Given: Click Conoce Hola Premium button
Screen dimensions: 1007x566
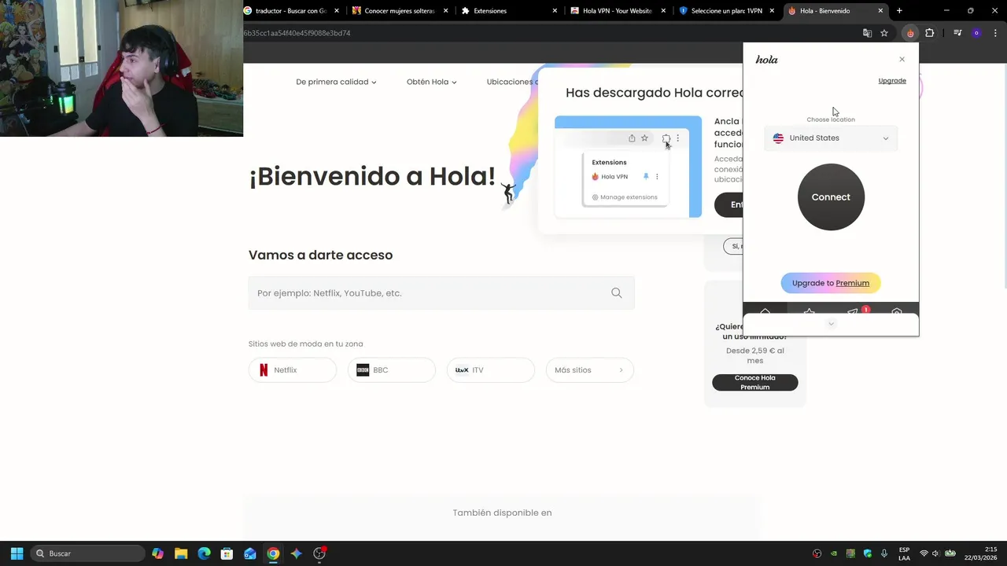Looking at the screenshot, I should 755,383.
